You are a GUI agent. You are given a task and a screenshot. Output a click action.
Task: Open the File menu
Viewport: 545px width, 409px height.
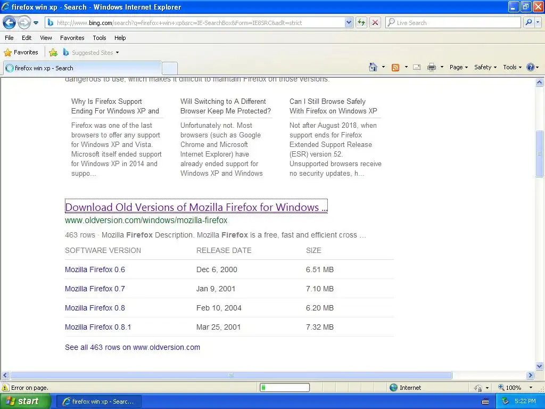10,38
